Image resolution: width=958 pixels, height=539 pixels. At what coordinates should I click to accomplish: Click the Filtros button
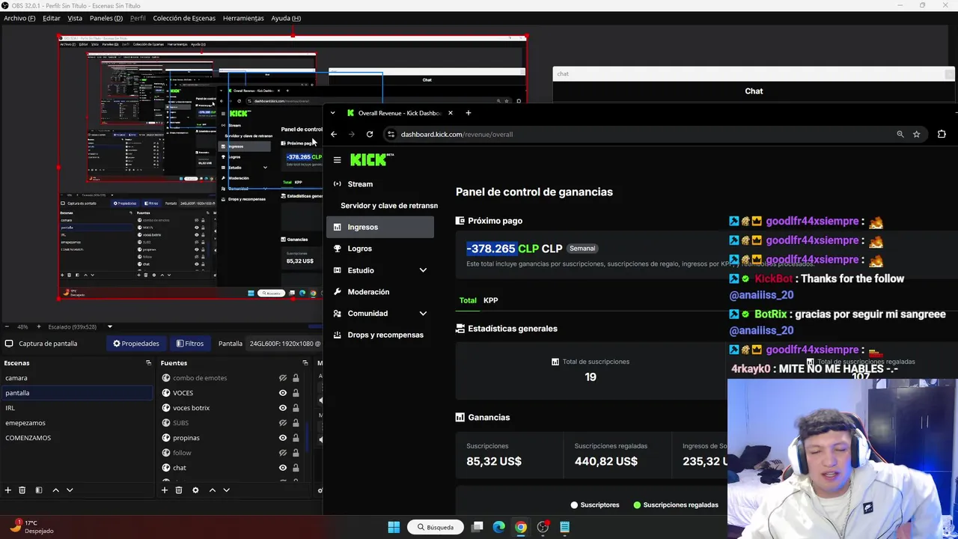(x=190, y=344)
